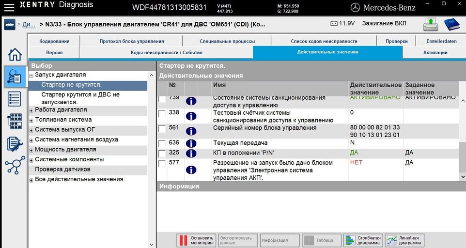This screenshot has height=248, width=466.
Task: Expand the Мощность двигателя node
Action: click(31, 150)
